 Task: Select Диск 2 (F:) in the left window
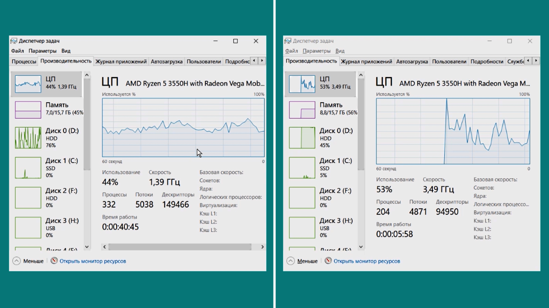pyautogui.click(x=46, y=198)
